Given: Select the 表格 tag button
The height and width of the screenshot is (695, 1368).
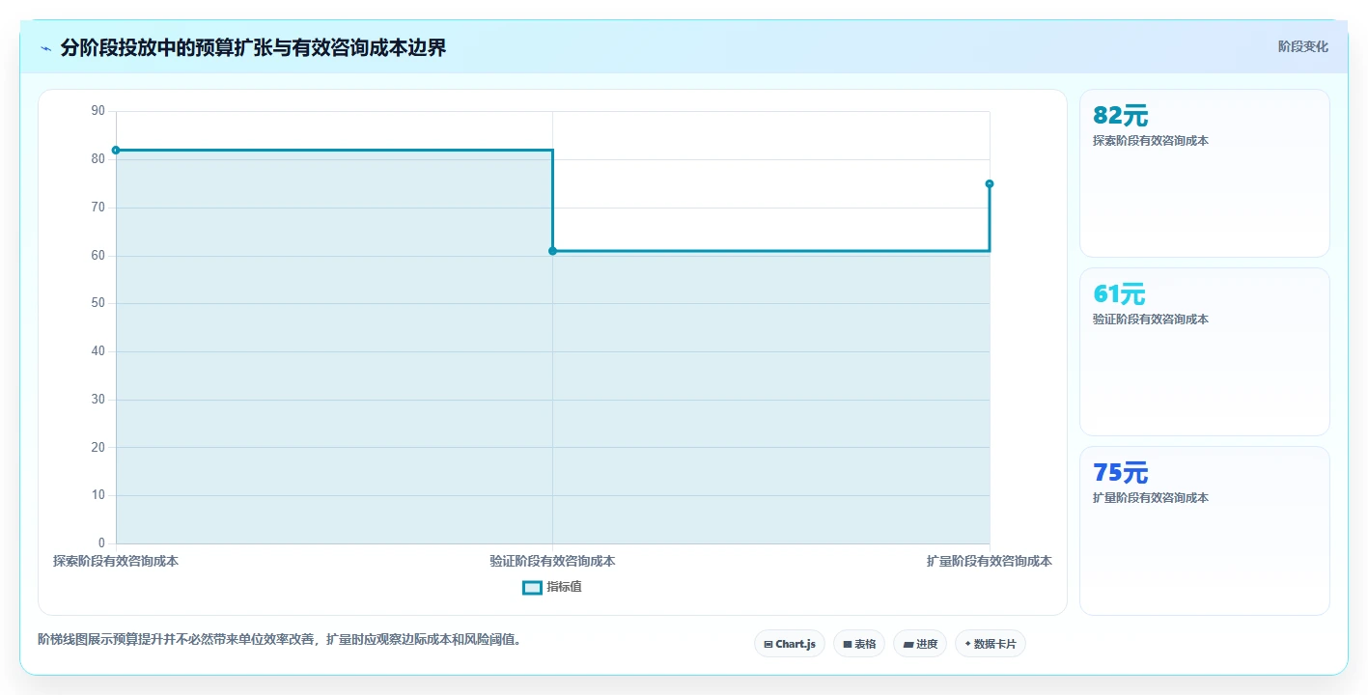Looking at the screenshot, I should click(859, 644).
